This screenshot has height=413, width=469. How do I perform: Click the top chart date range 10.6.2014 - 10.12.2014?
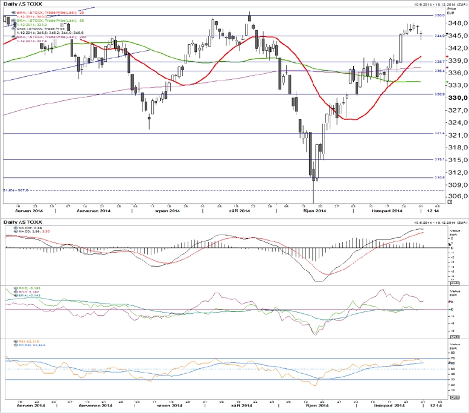[x=440, y=4]
